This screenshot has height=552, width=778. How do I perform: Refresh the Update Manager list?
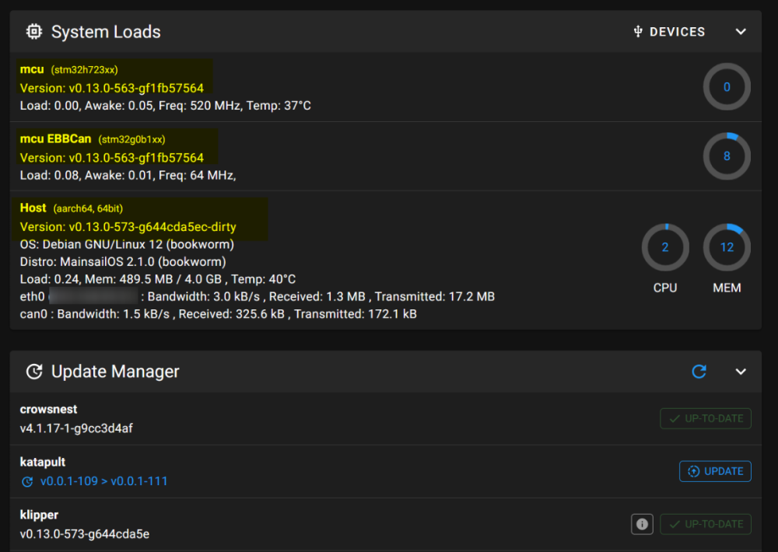click(699, 372)
